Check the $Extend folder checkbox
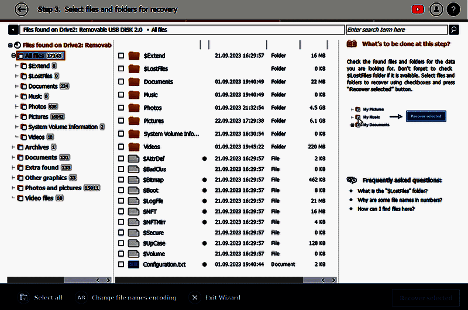This screenshot has height=310, width=468. point(121,56)
